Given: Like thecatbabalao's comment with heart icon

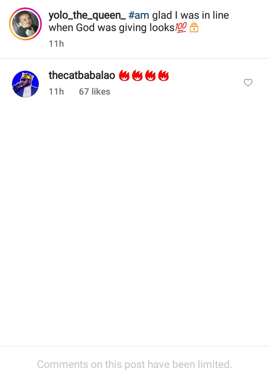Looking at the screenshot, I should (248, 83).
